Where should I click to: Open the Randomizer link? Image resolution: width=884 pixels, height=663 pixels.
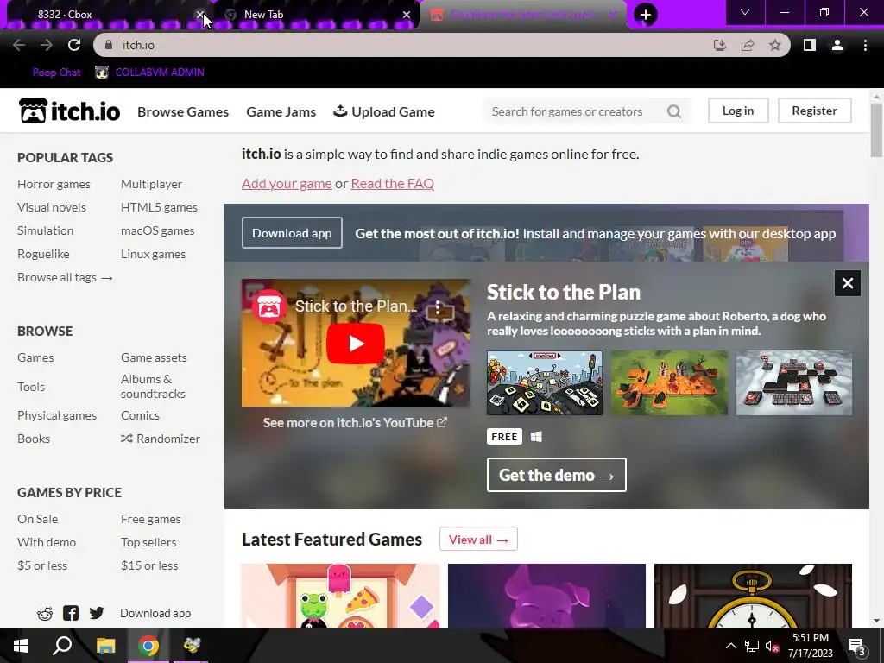coord(161,439)
